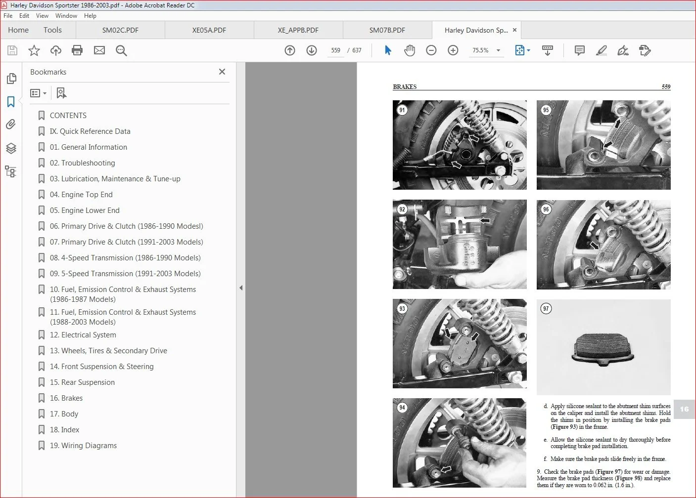Screen dimensions: 696x498
Task: Click the stamp/share tool icon
Action: click(x=645, y=50)
